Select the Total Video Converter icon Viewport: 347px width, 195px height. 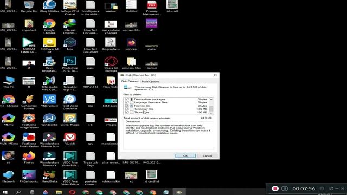70,102
